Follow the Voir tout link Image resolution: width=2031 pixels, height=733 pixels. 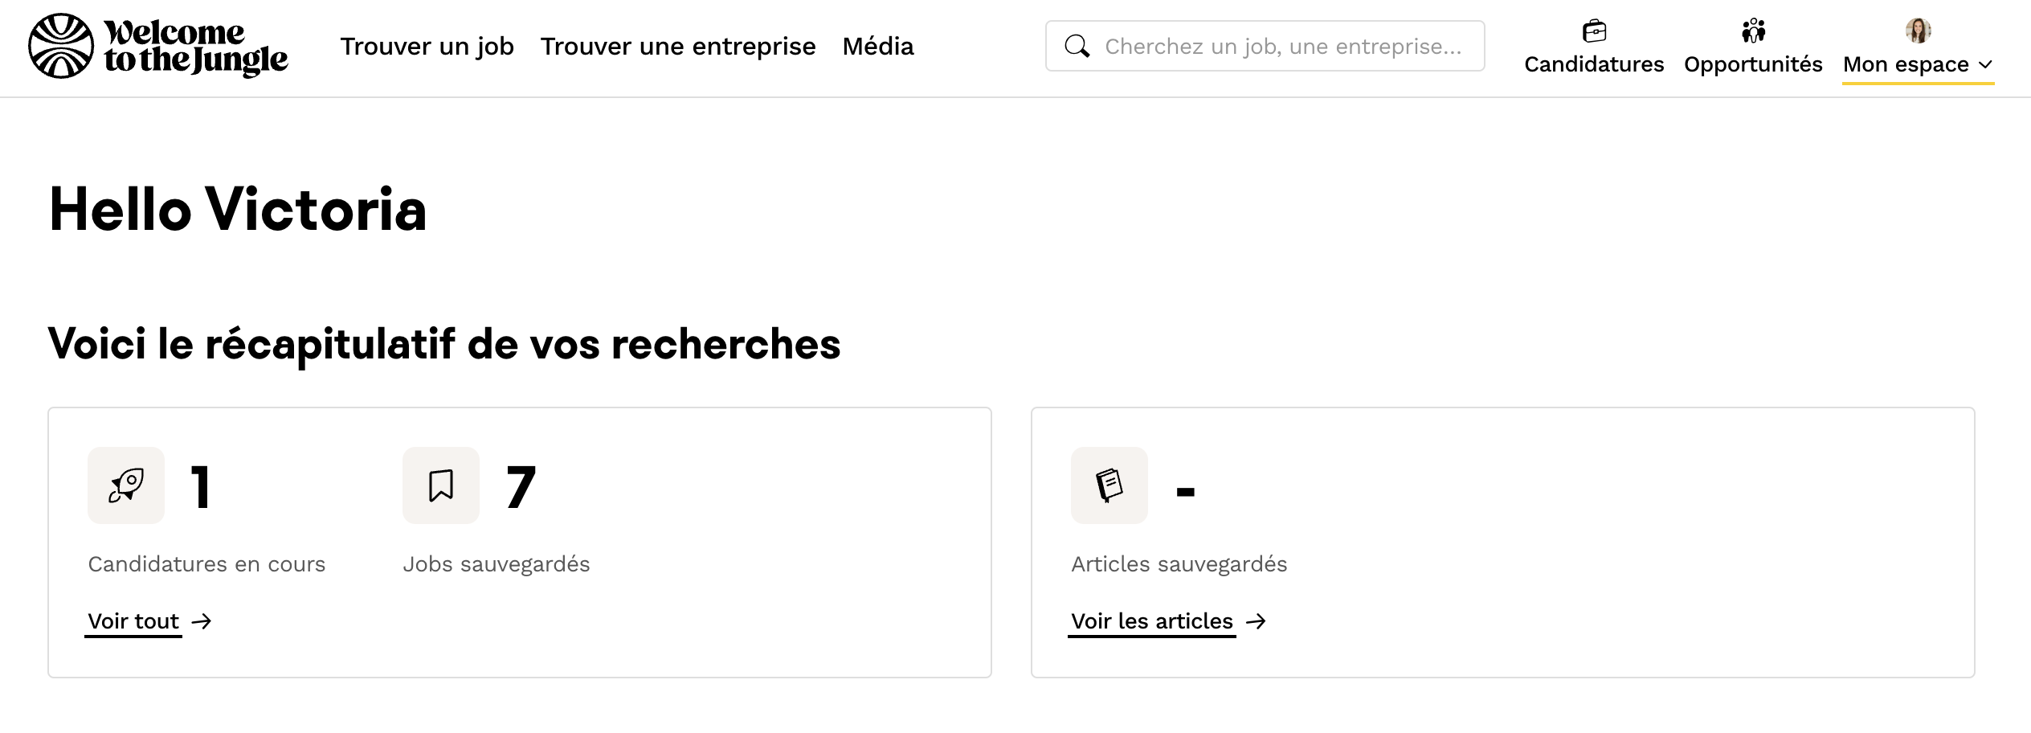133,621
